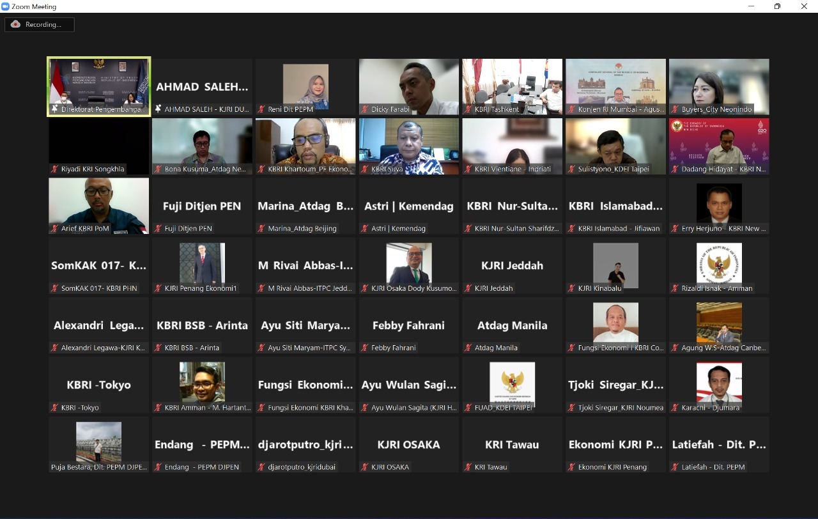Click pin icon on Direktorat Pengembangan tile
The height and width of the screenshot is (519, 818).
point(55,109)
